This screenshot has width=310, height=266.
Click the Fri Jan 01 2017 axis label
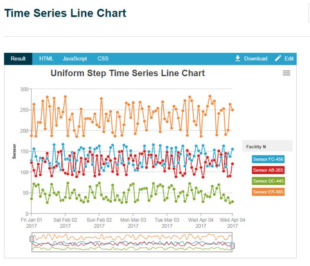coord(31,223)
